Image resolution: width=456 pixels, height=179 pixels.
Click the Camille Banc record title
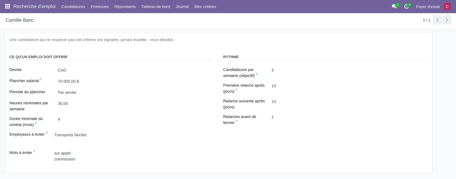tap(20, 20)
